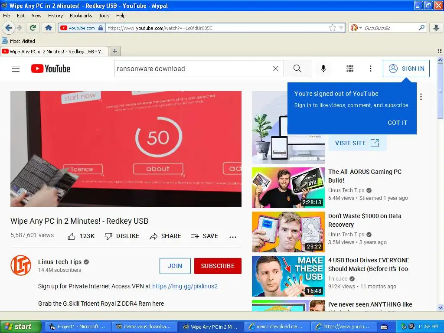This screenshot has width=444, height=333.
Task: Open the Help menu
Action: pyautogui.click(x=121, y=16)
